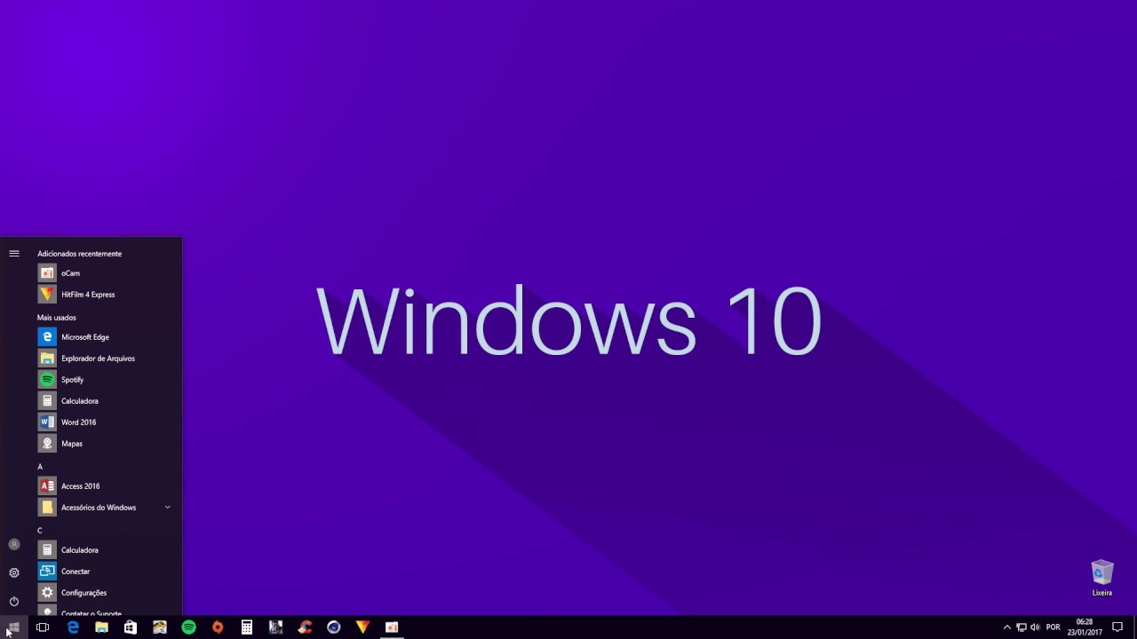Open Windows Store from the taskbar
The image size is (1137, 639).
coord(131,627)
